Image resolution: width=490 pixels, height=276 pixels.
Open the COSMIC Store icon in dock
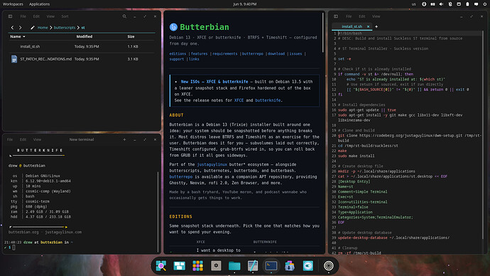289,265
